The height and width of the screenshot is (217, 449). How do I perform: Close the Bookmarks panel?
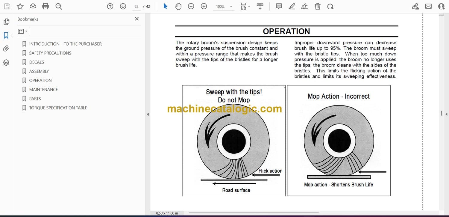click(x=137, y=19)
